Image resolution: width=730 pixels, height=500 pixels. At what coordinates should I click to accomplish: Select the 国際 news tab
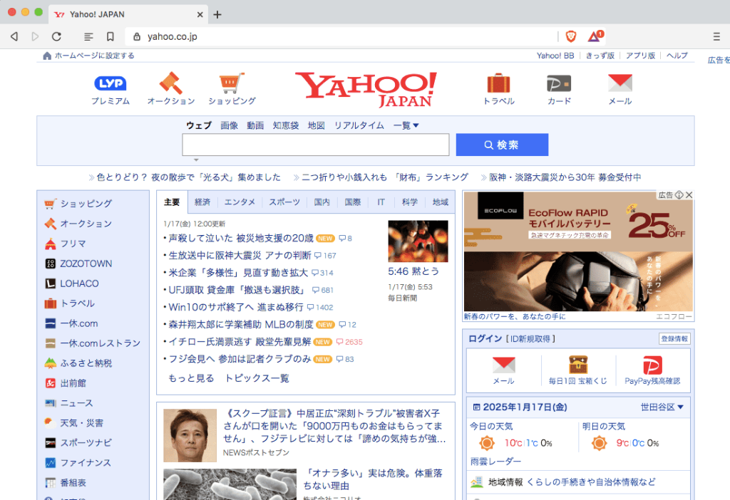[352, 202]
